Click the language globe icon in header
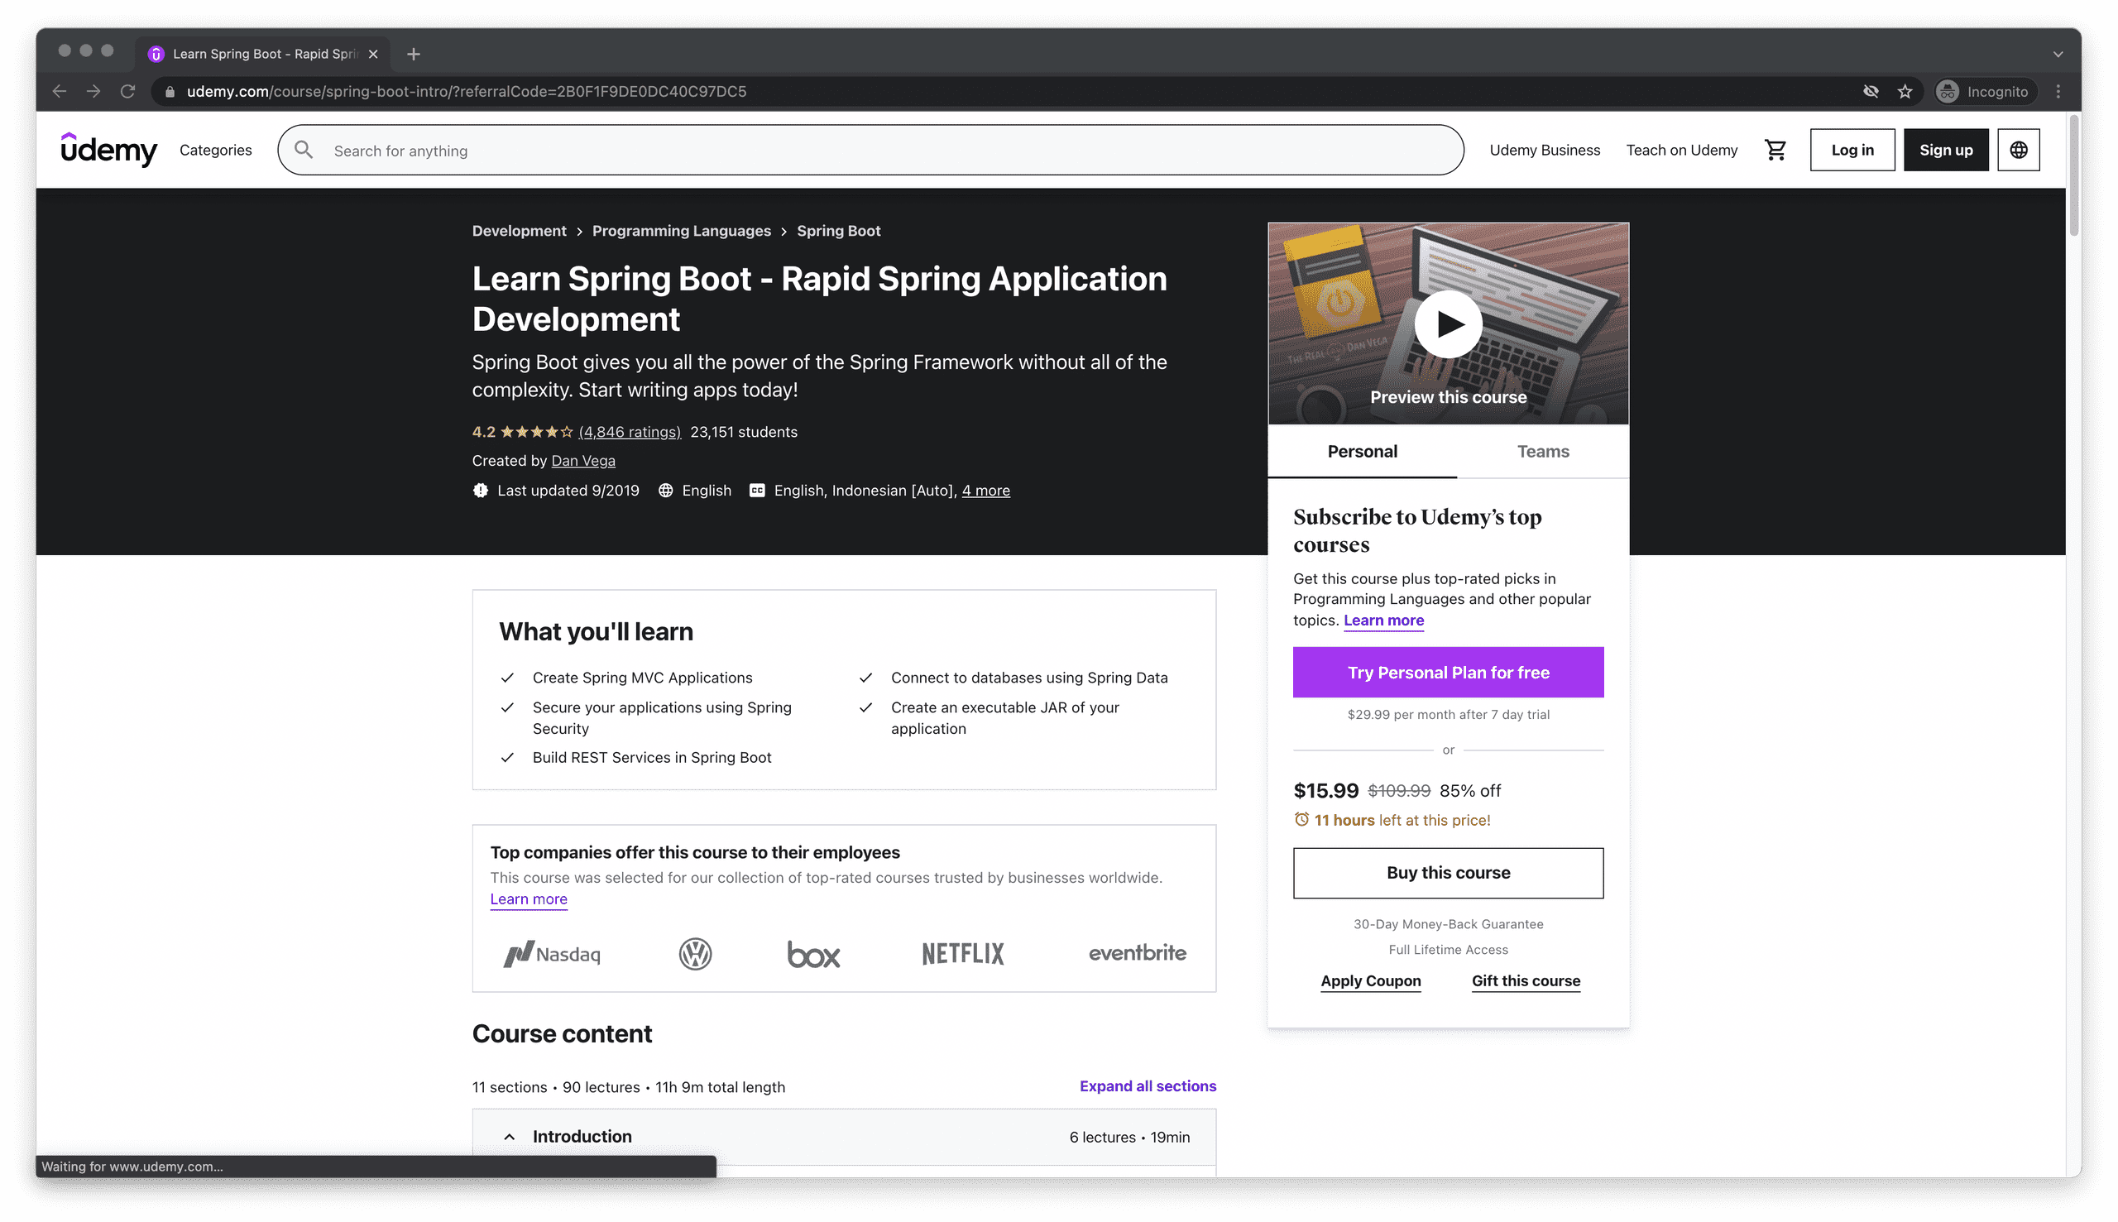 2019,150
